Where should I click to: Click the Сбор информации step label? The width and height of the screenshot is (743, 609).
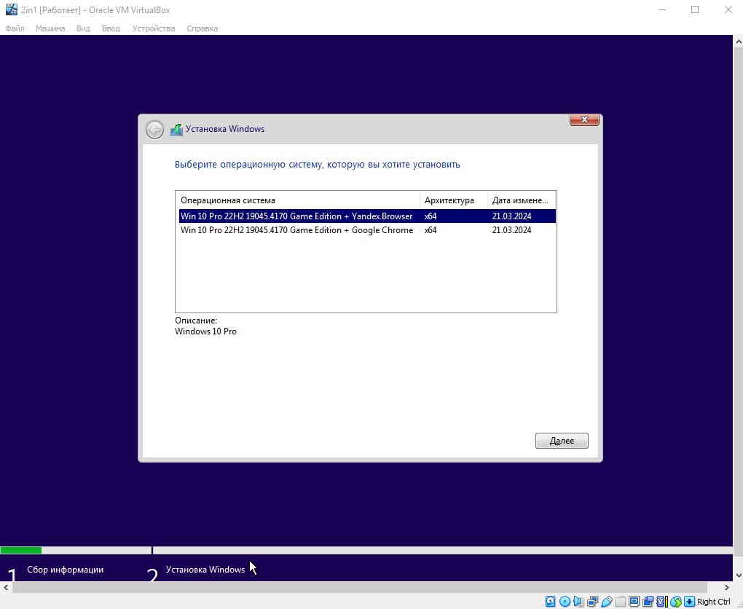coord(65,570)
